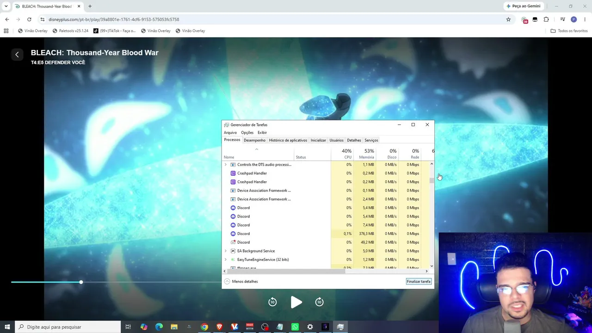Switch to the Inicializar tab
Screen dimensions: 592x333
[318, 140]
